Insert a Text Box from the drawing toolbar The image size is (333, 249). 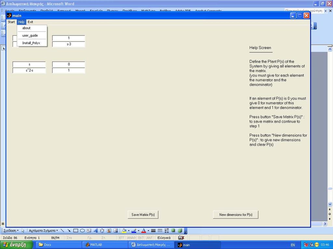pyautogui.click(x=89, y=231)
